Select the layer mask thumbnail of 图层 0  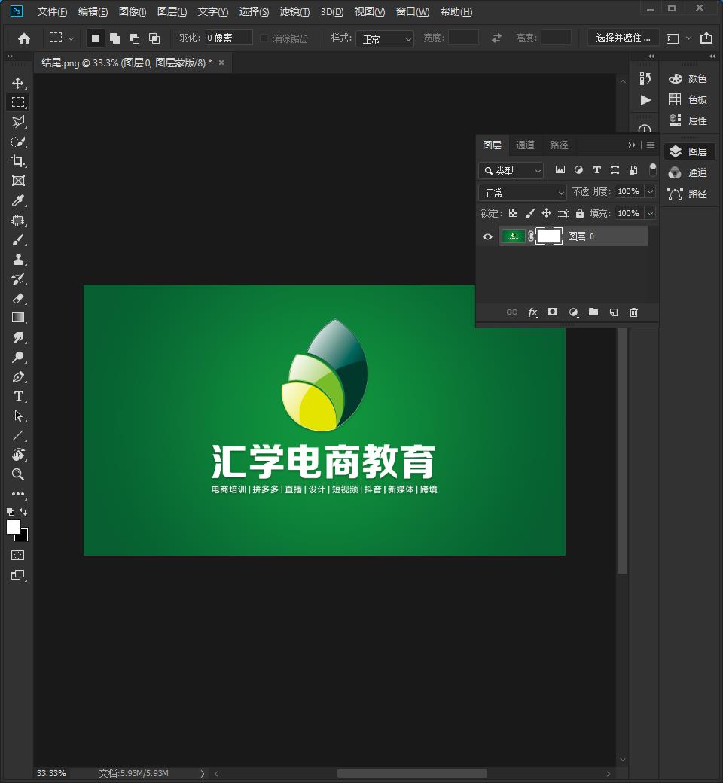(549, 236)
